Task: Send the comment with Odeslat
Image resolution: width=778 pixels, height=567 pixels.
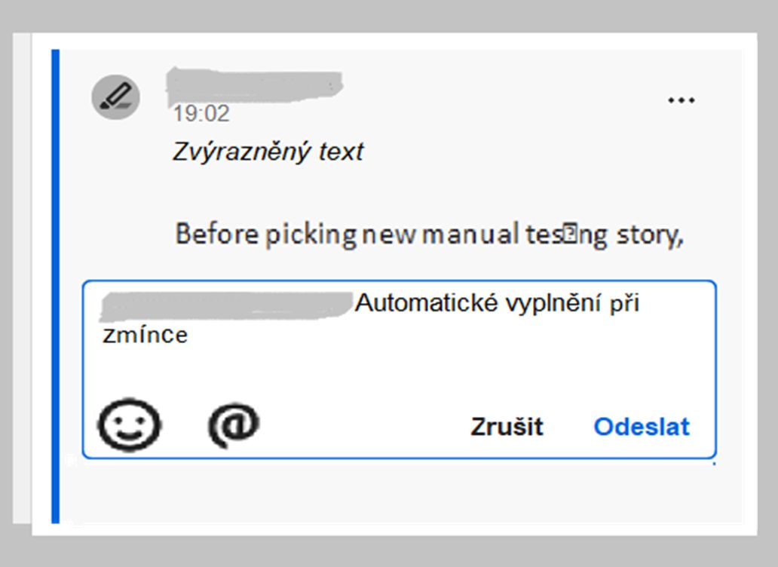Action: (x=641, y=426)
